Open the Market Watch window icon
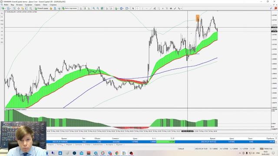The width and height of the screenshot is (278, 156). [14, 8]
